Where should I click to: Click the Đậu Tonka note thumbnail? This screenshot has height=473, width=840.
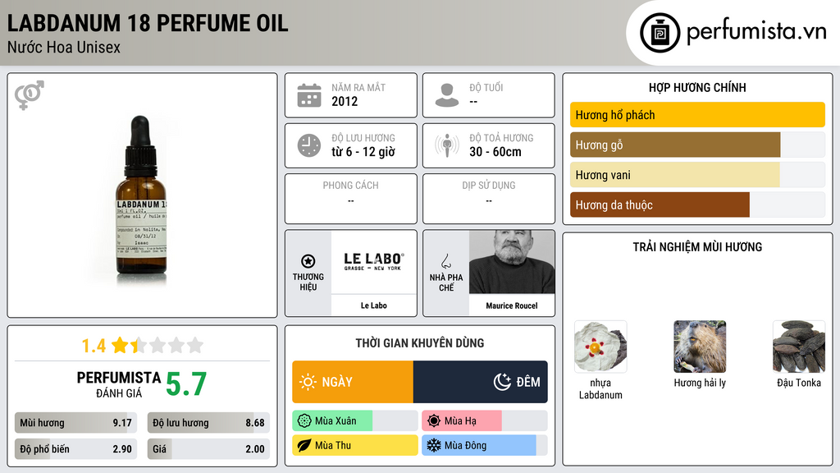tap(799, 347)
